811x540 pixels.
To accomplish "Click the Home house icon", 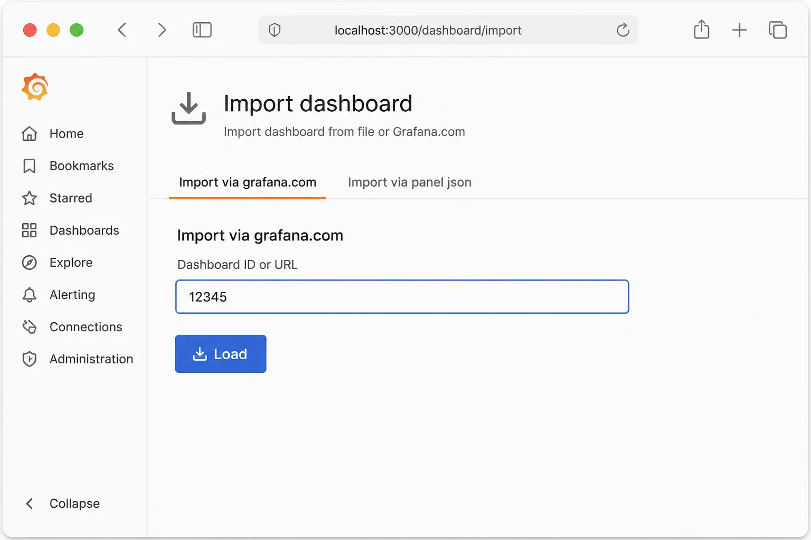I will 30,134.
